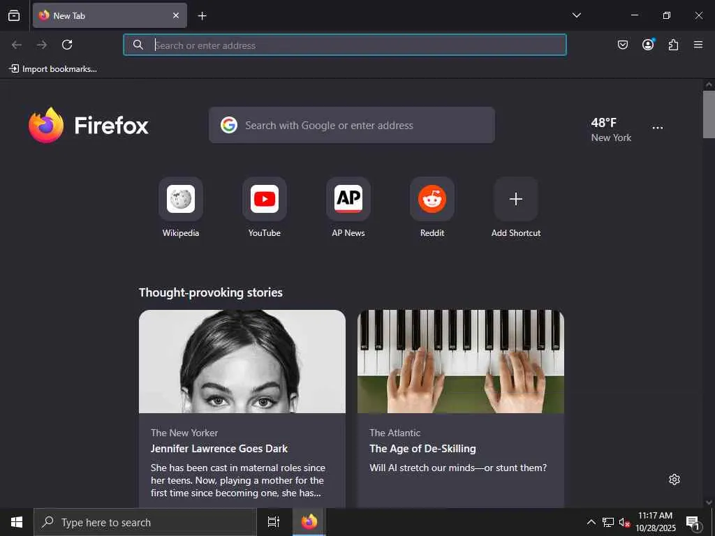Open piano keys story thumbnail
This screenshot has height=536, width=715.
[x=461, y=362]
